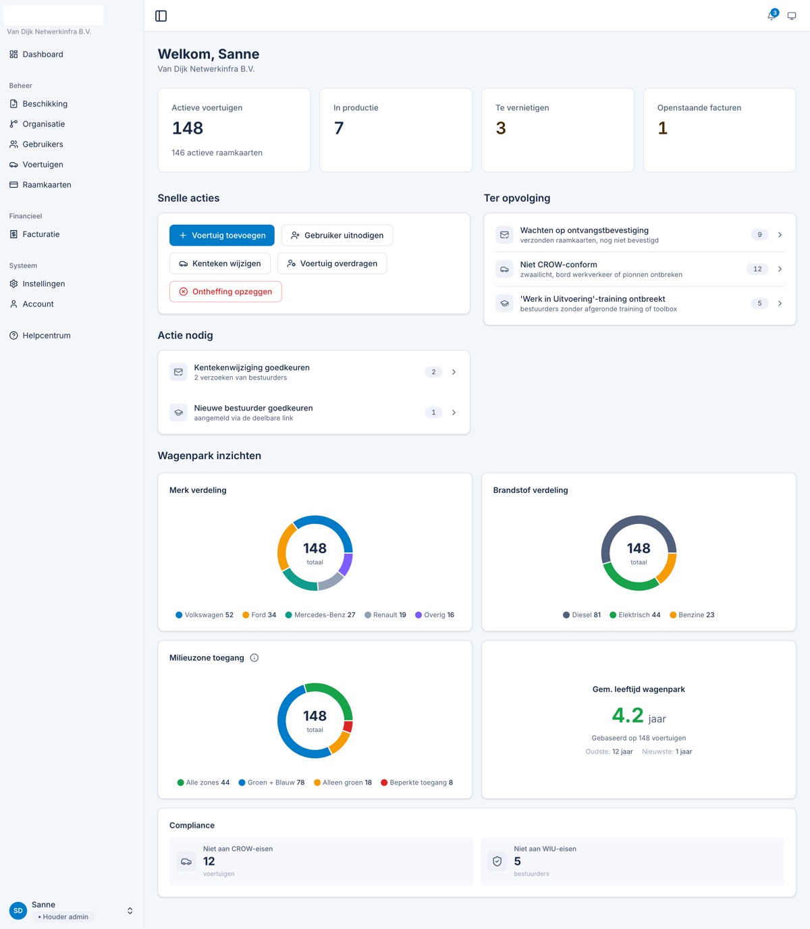This screenshot has width=810, height=929.
Task: Toggle the sidebar panel icon
Action: pyautogui.click(x=161, y=16)
